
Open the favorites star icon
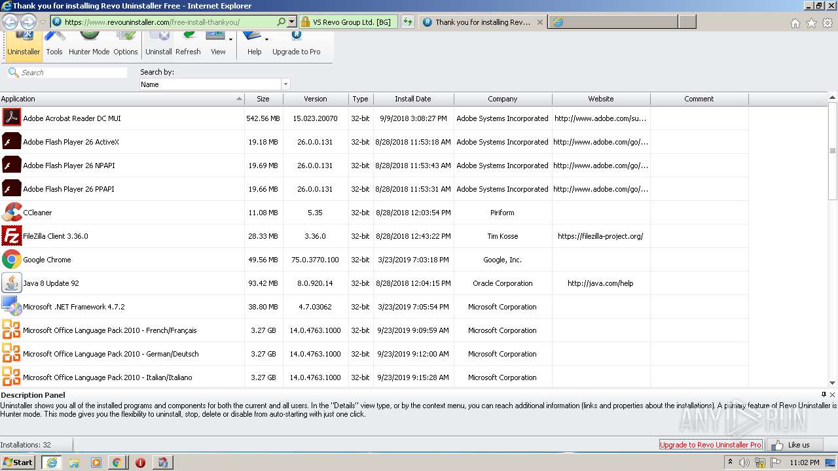click(811, 23)
